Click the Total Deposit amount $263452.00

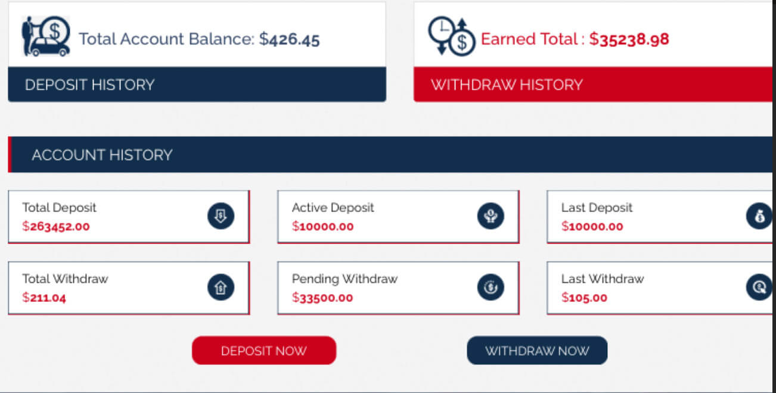56,226
